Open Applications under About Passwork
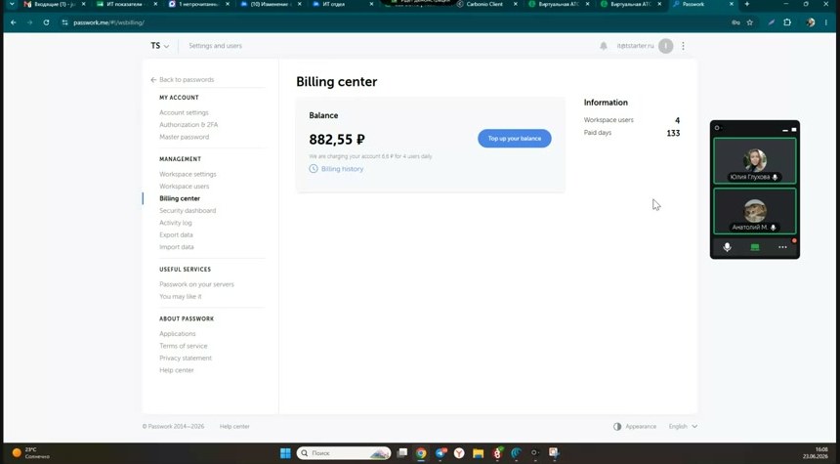The width and height of the screenshot is (840, 464). [178, 334]
